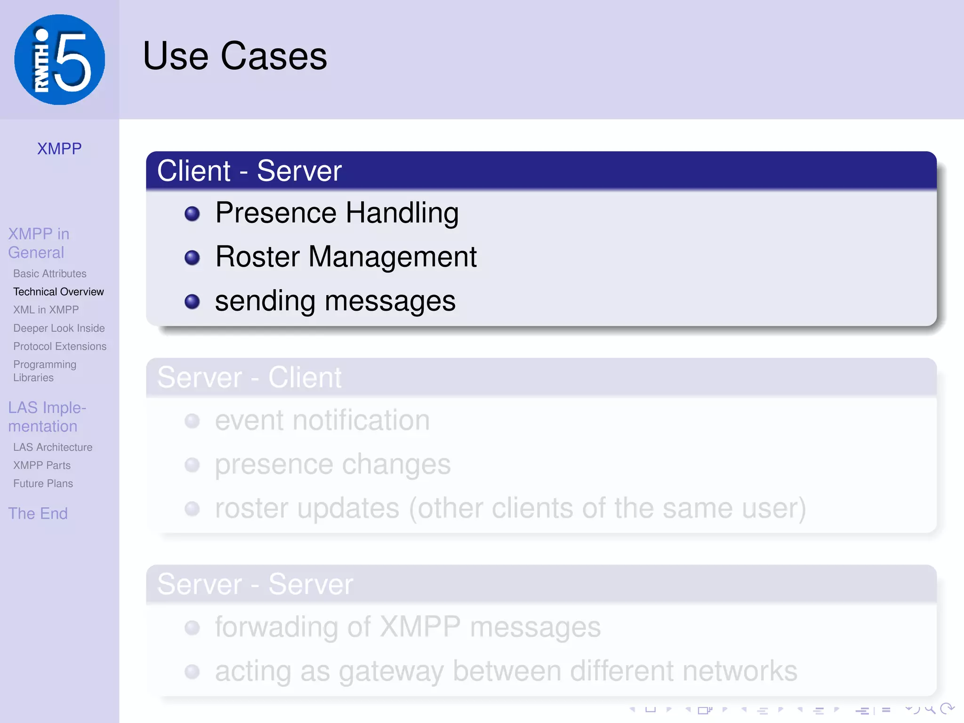
Task: Open Programming Libraries subsection
Action: pos(45,371)
